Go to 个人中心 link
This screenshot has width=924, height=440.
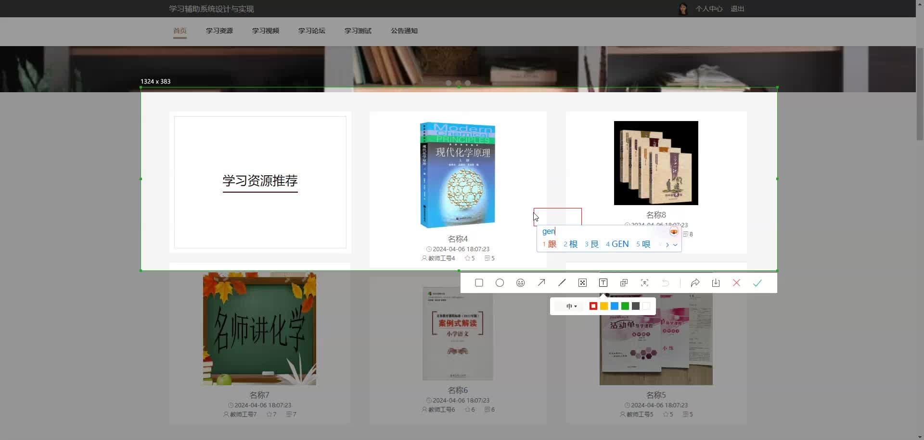[x=709, y=9]
